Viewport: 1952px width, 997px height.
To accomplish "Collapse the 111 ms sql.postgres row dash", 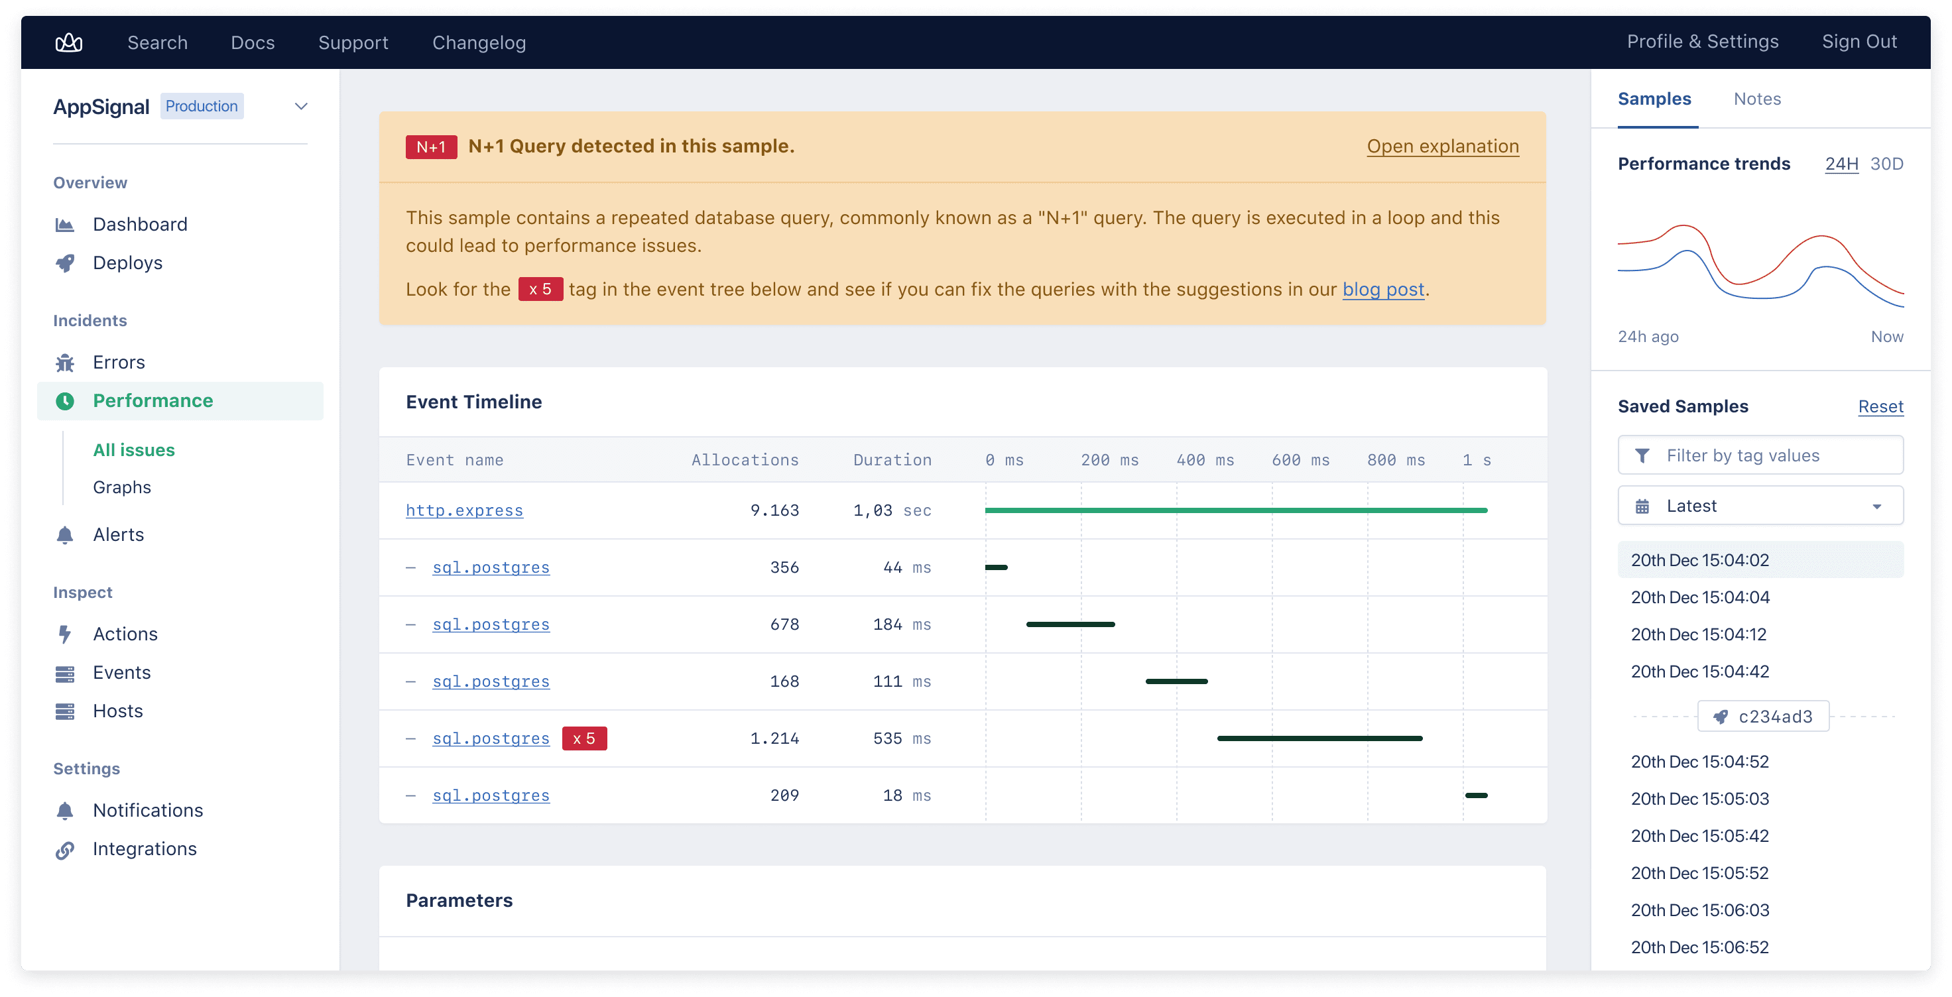I will point(410,682).
